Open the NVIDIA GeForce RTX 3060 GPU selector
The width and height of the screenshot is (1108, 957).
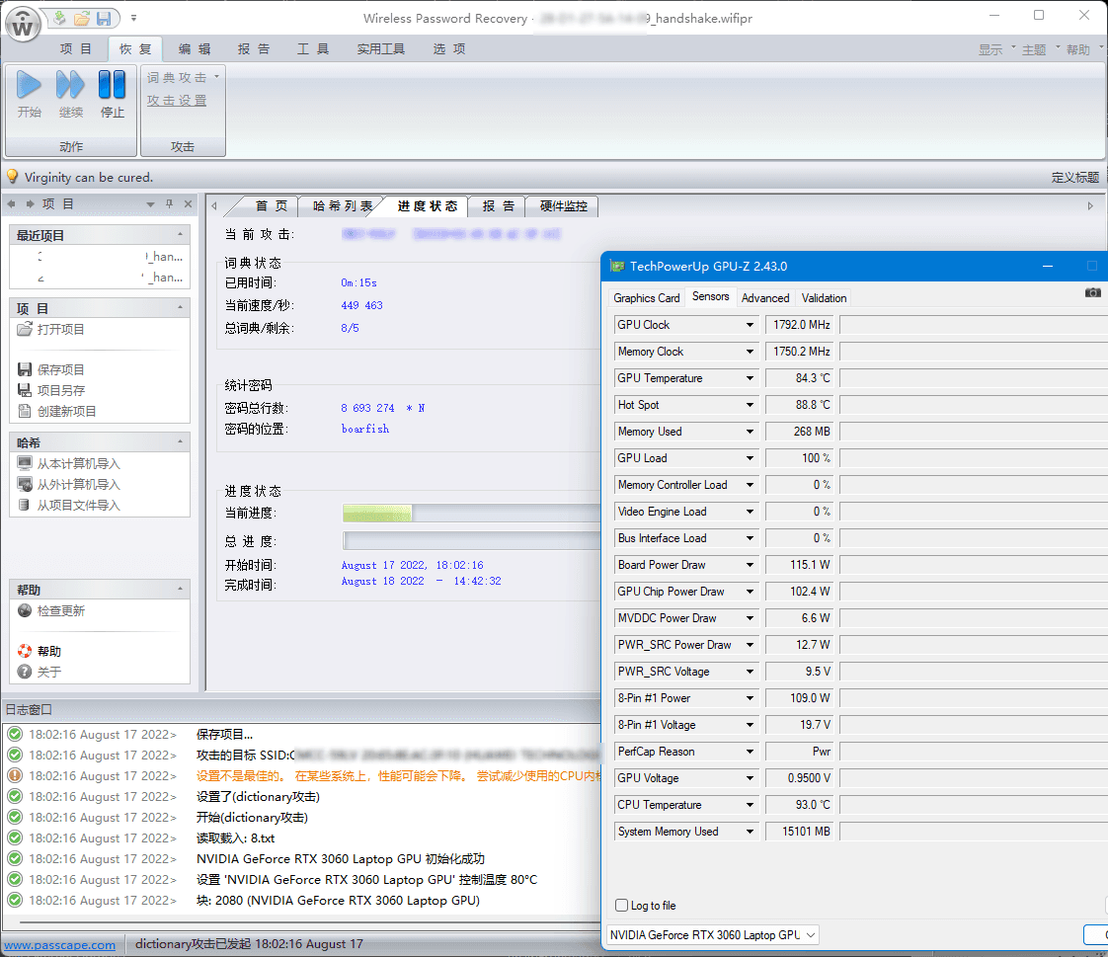click(x=712, y=935)
